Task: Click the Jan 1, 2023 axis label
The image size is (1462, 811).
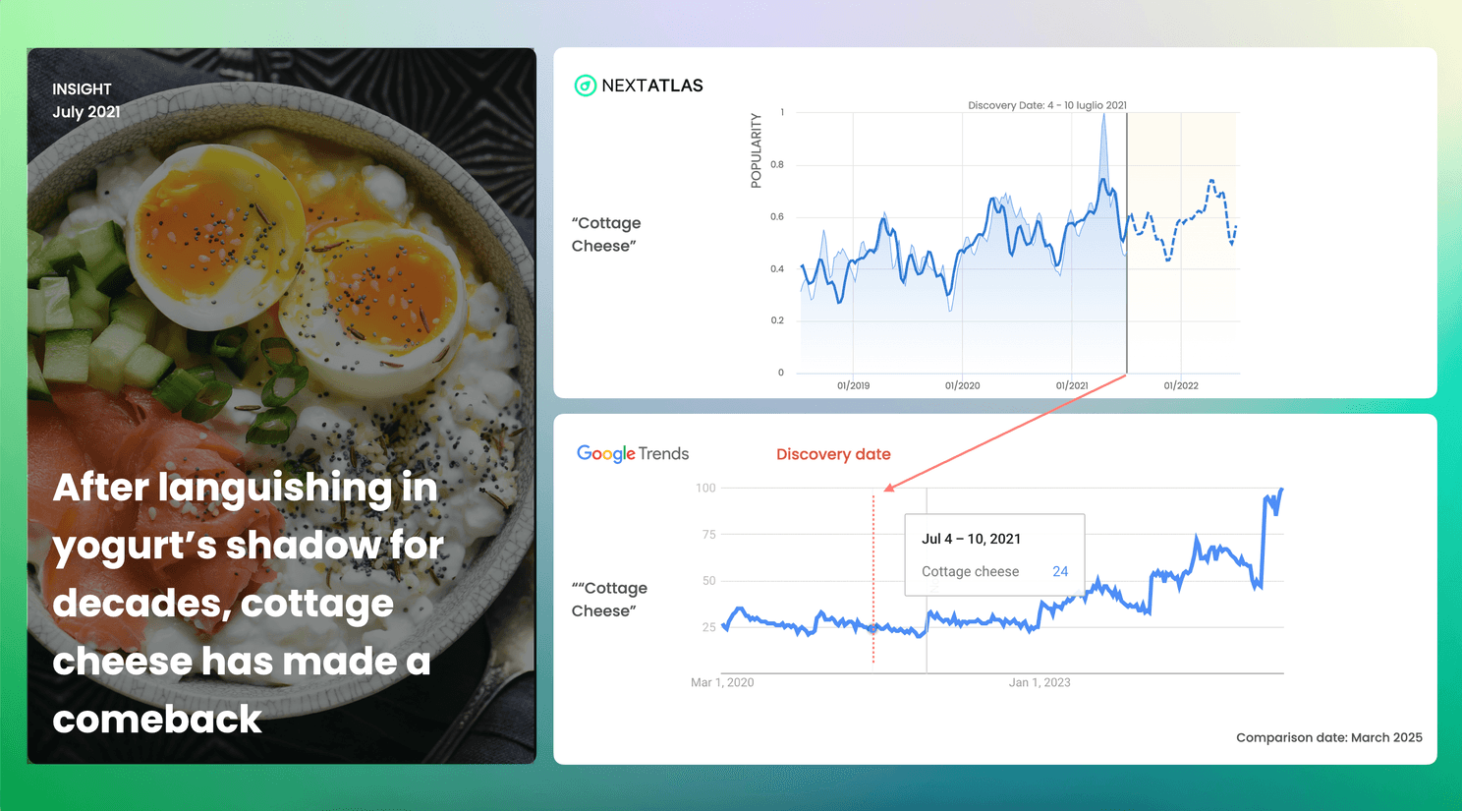Action: tap(1040, 682)
